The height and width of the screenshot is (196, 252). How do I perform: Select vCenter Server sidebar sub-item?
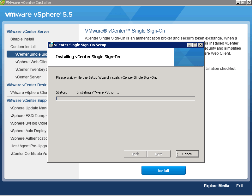pos(28,77)
